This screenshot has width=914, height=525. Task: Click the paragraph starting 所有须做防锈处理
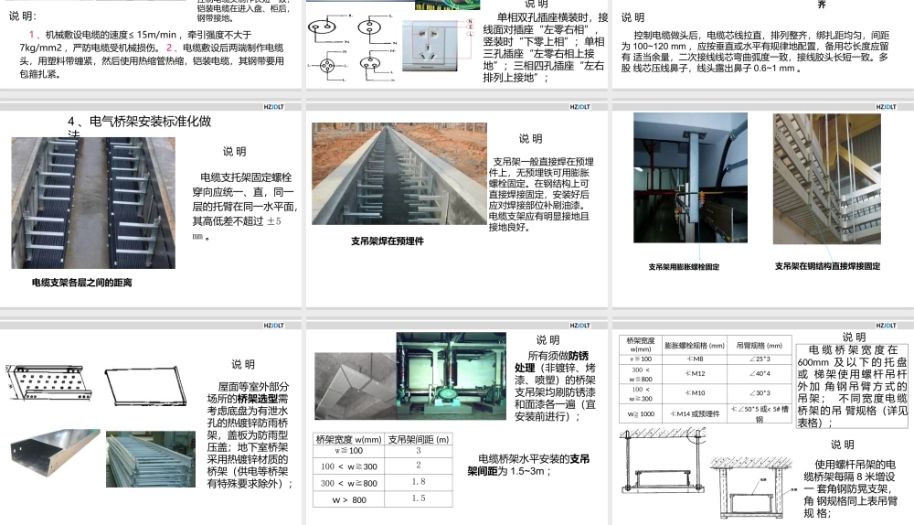click(555, 386)
